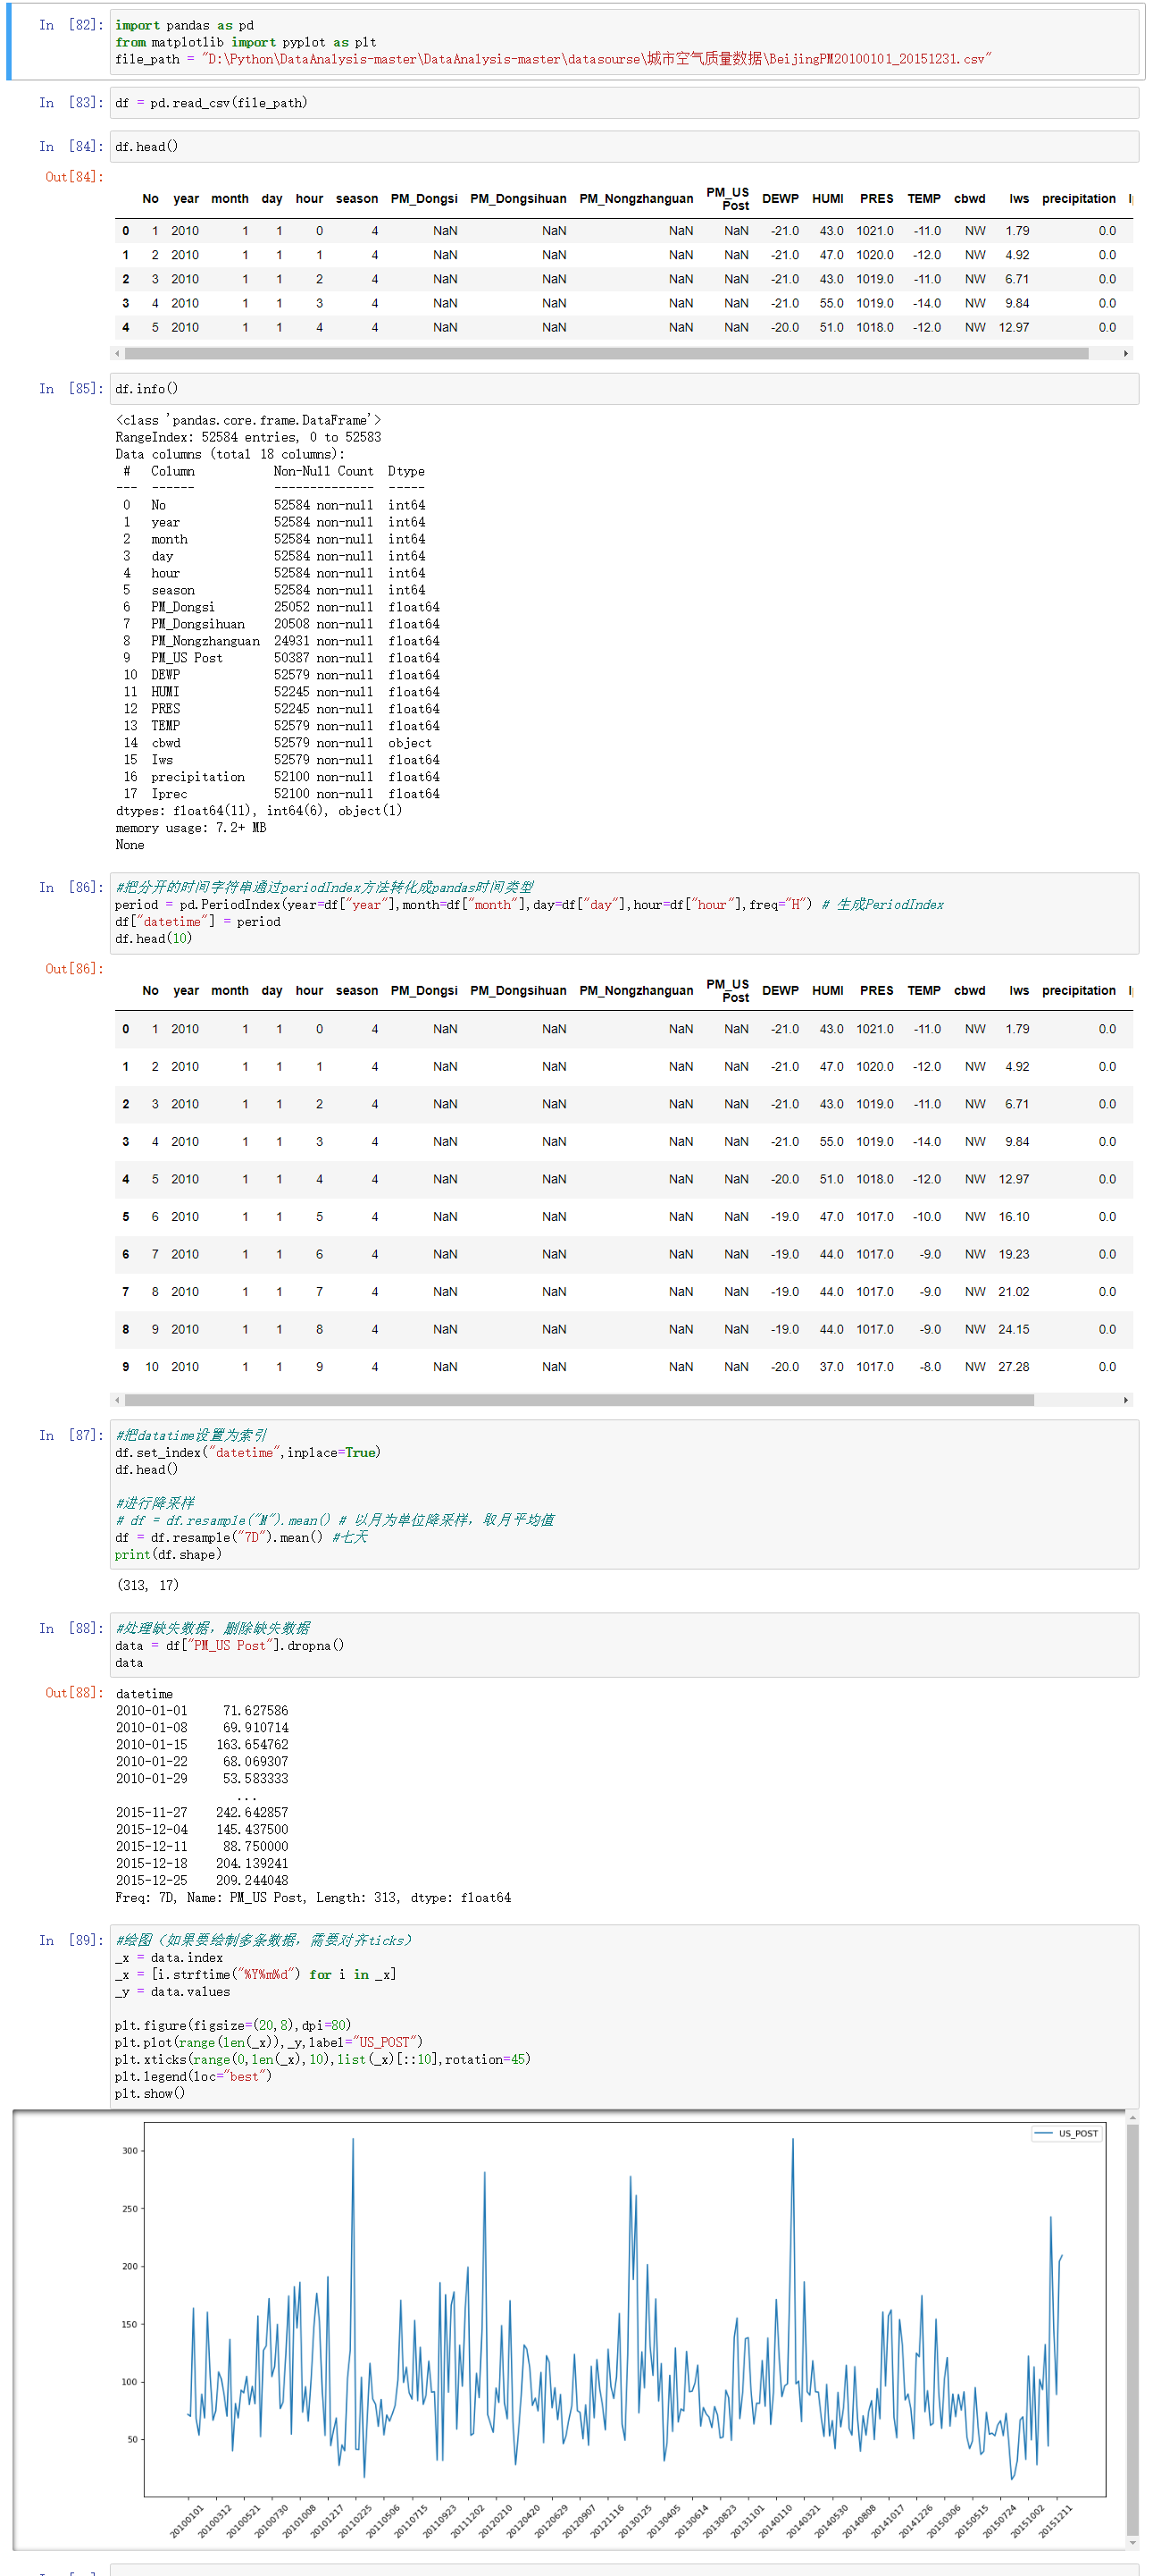The image size is (1153, 2576).
Task: Click the In [82] prompt label
Action: (x=71, y=25)
